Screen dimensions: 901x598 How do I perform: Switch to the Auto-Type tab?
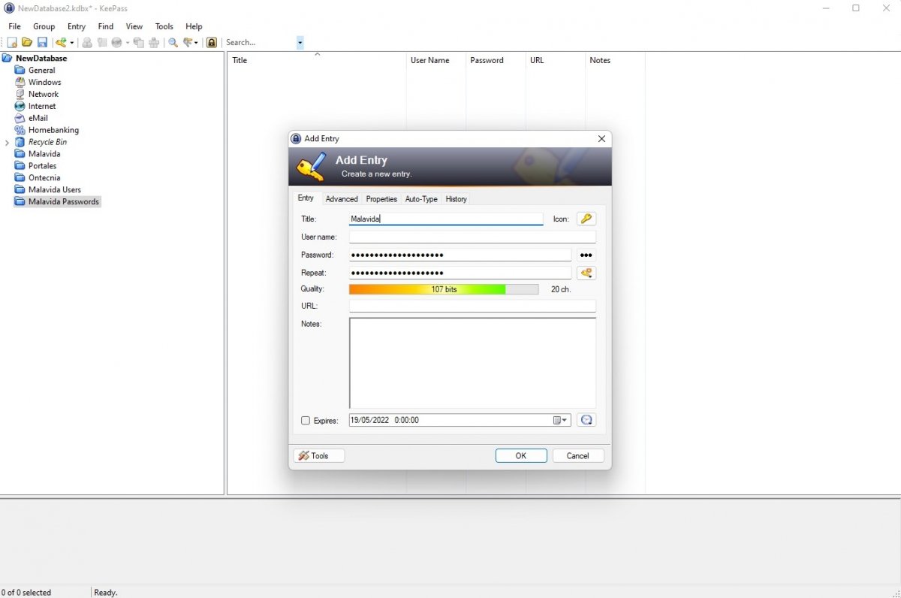coord(421,199)
